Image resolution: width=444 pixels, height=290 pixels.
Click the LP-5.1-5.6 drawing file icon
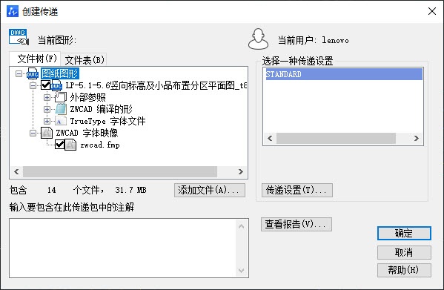click(56, 85)
